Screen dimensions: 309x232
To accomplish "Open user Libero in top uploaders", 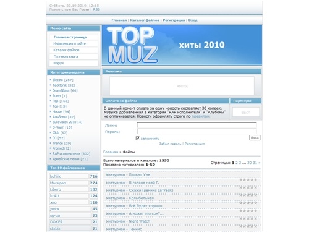I will tap(56, 189).
